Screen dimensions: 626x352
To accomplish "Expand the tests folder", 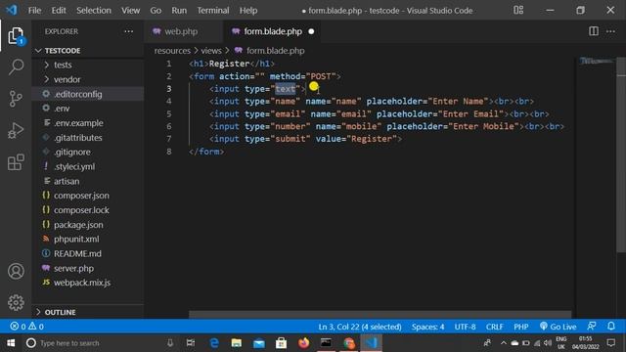I will coord(88,65).
